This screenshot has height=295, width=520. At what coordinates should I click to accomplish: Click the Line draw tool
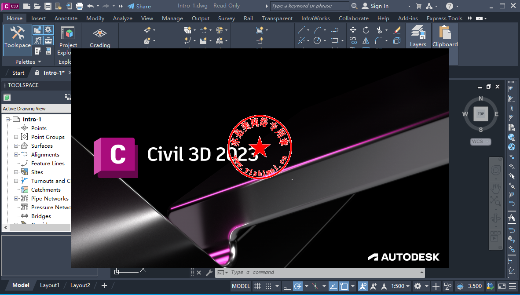pos(301,30)
